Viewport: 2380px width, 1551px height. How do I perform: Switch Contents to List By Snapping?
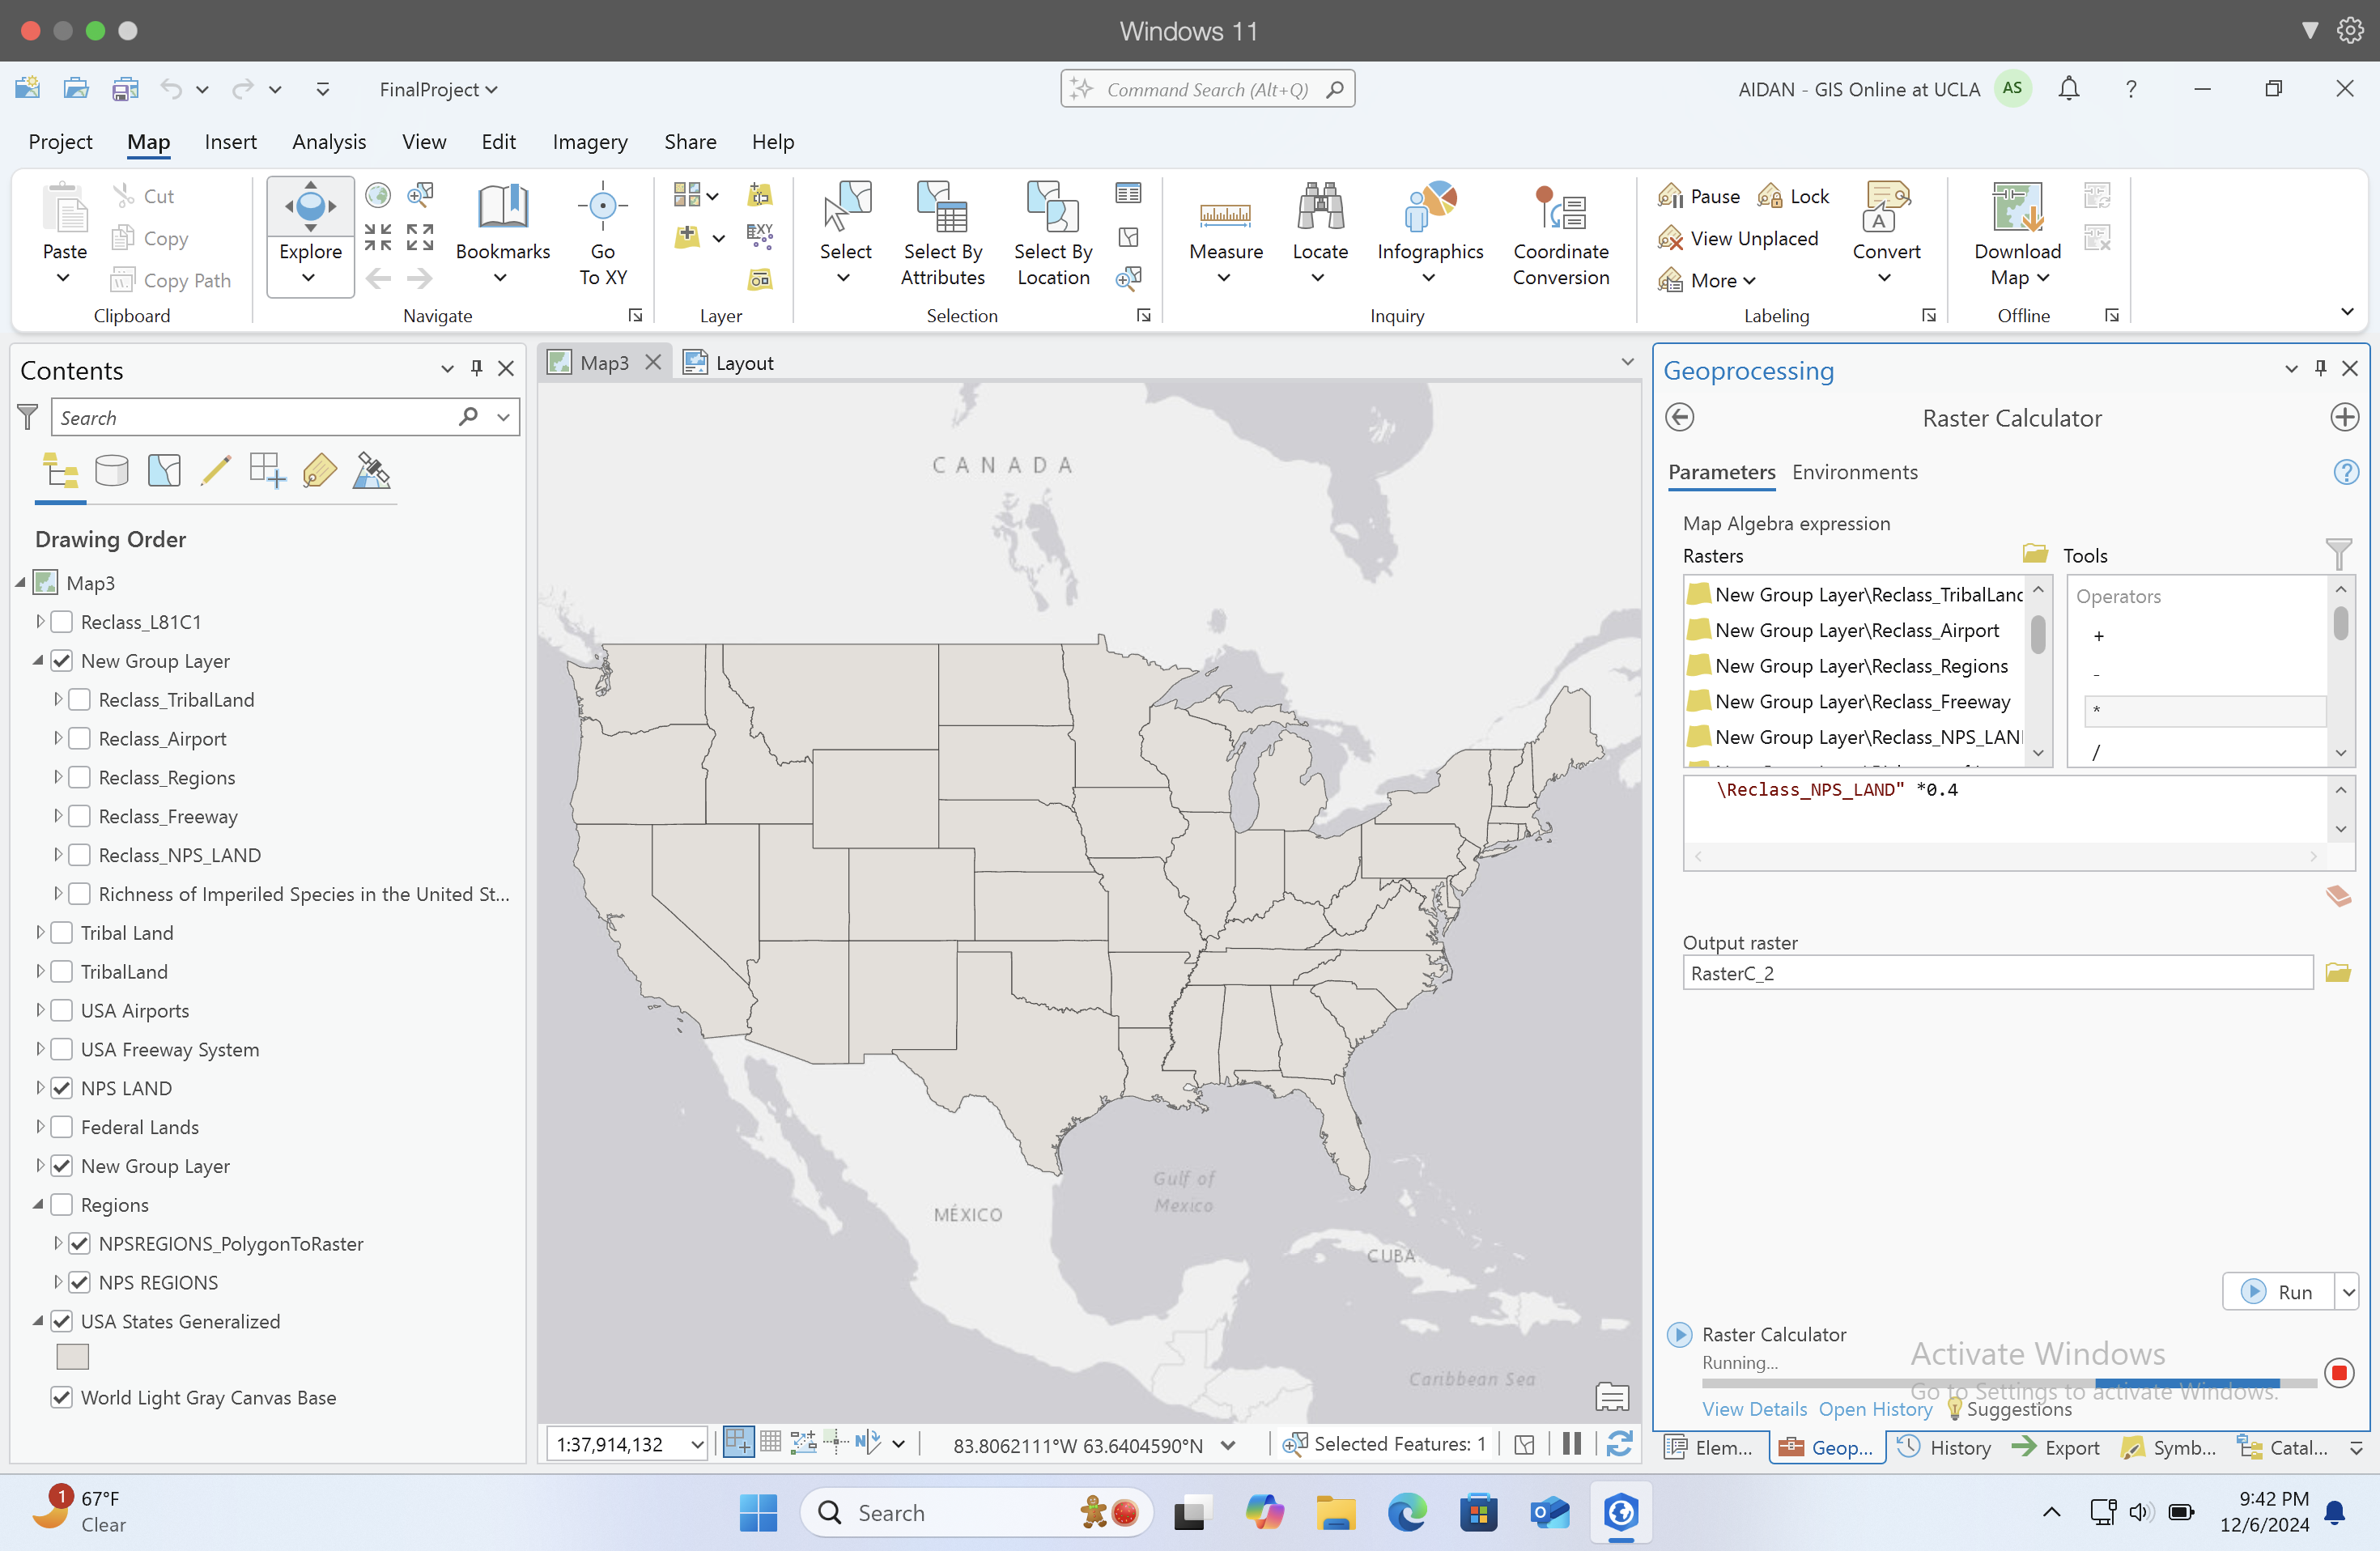coord(268,470)
